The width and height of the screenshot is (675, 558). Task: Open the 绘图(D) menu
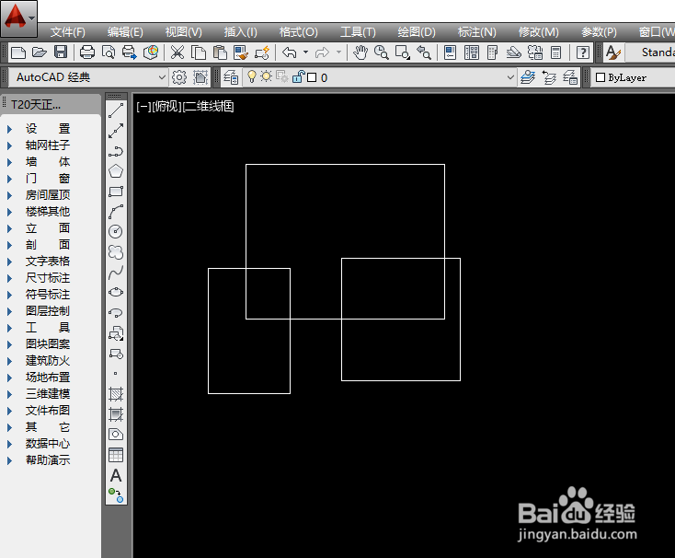[417, 32]
